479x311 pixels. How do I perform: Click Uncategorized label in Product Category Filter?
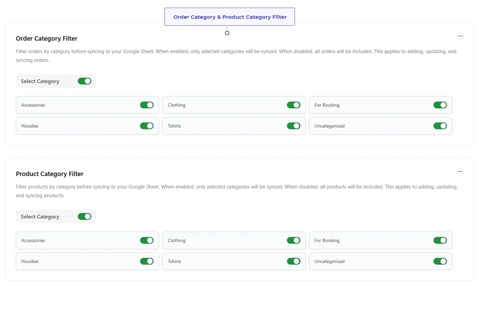(x=329, y=261)
